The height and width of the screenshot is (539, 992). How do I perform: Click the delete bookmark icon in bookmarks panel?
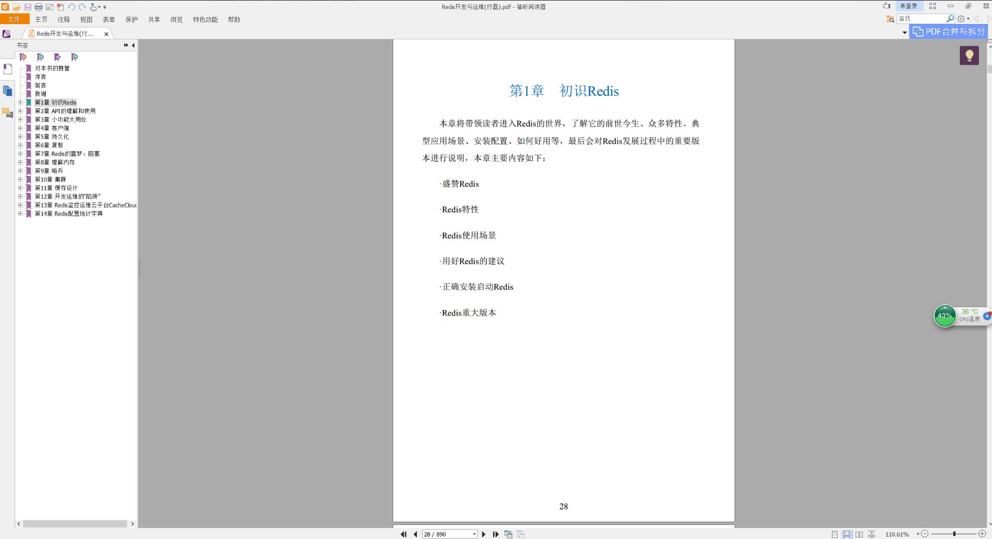(x=23, y=57)
